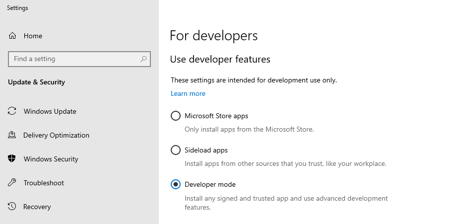Click the Recovery clock-arrow icon
471x224 pixels.
(x=12, y=206)
